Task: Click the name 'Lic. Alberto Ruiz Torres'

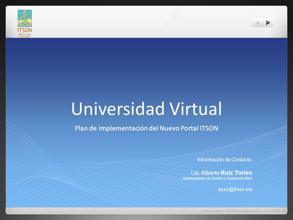Action: [x=222, y=172]
